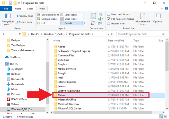Expand This PC tree node

3,64
